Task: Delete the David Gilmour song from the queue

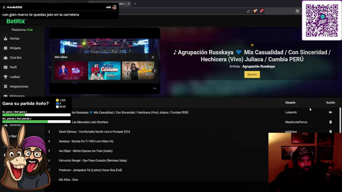Action: 331,131
